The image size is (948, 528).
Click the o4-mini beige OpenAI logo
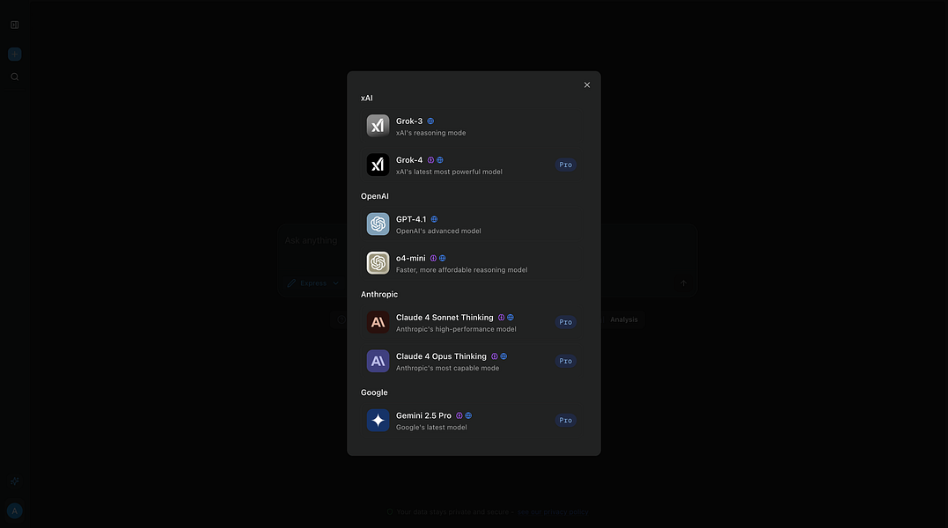click(x=378, y=263)
